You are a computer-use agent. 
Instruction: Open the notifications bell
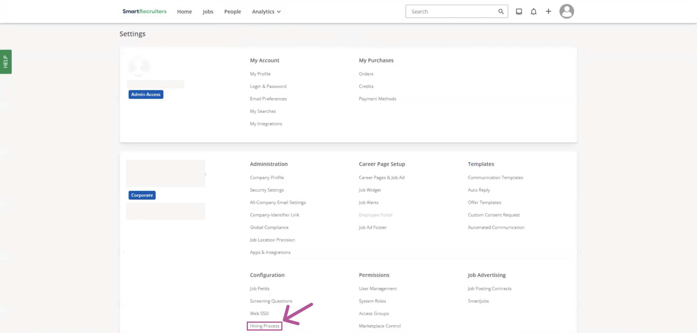533,12
